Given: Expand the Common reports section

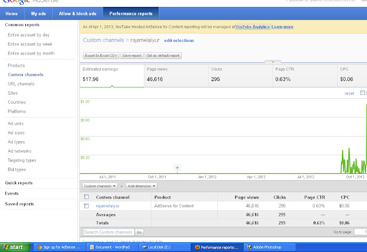Looking at the screenshot, I should click(x=22, y=25).
